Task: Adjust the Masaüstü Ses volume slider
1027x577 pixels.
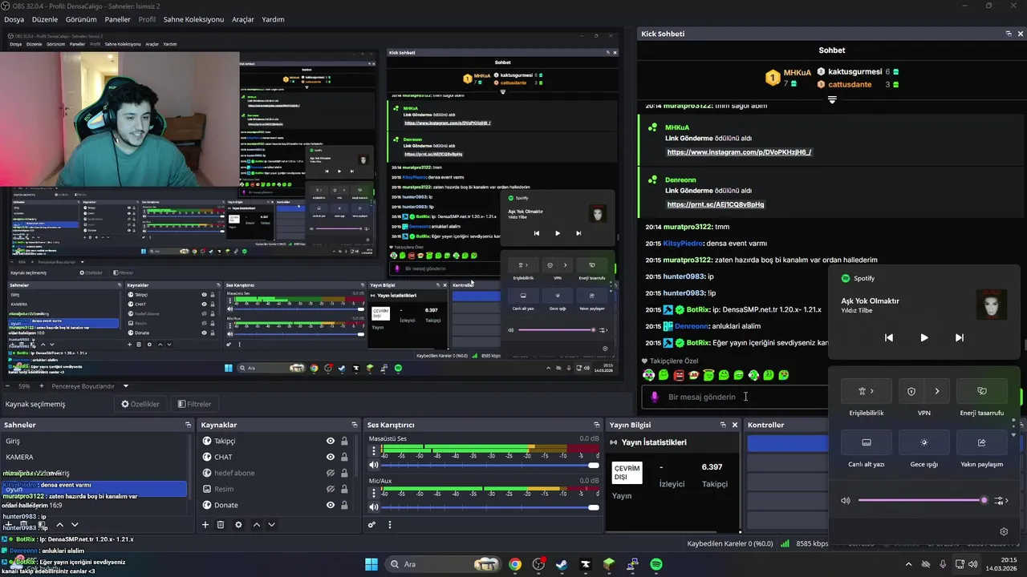Action: [490, 465]
